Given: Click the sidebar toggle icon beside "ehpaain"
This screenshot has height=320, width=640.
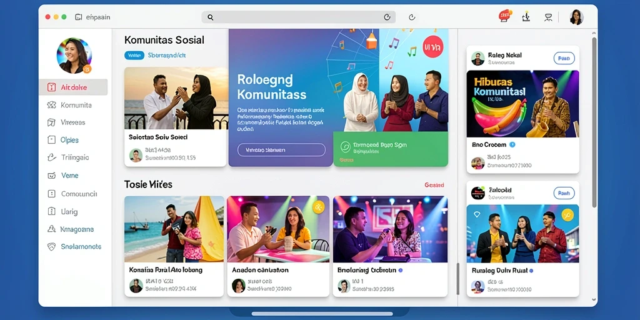Looking at the screenshot, I should (79, 17).
